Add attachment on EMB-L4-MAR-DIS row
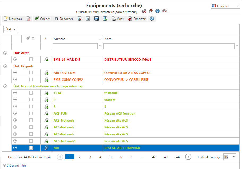The height and width of the screenshot is (169, 243). 46,59
